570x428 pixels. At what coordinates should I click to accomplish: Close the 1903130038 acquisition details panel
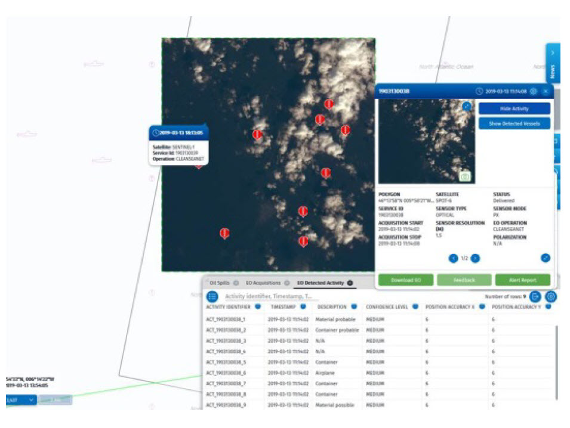pos(546,91)
